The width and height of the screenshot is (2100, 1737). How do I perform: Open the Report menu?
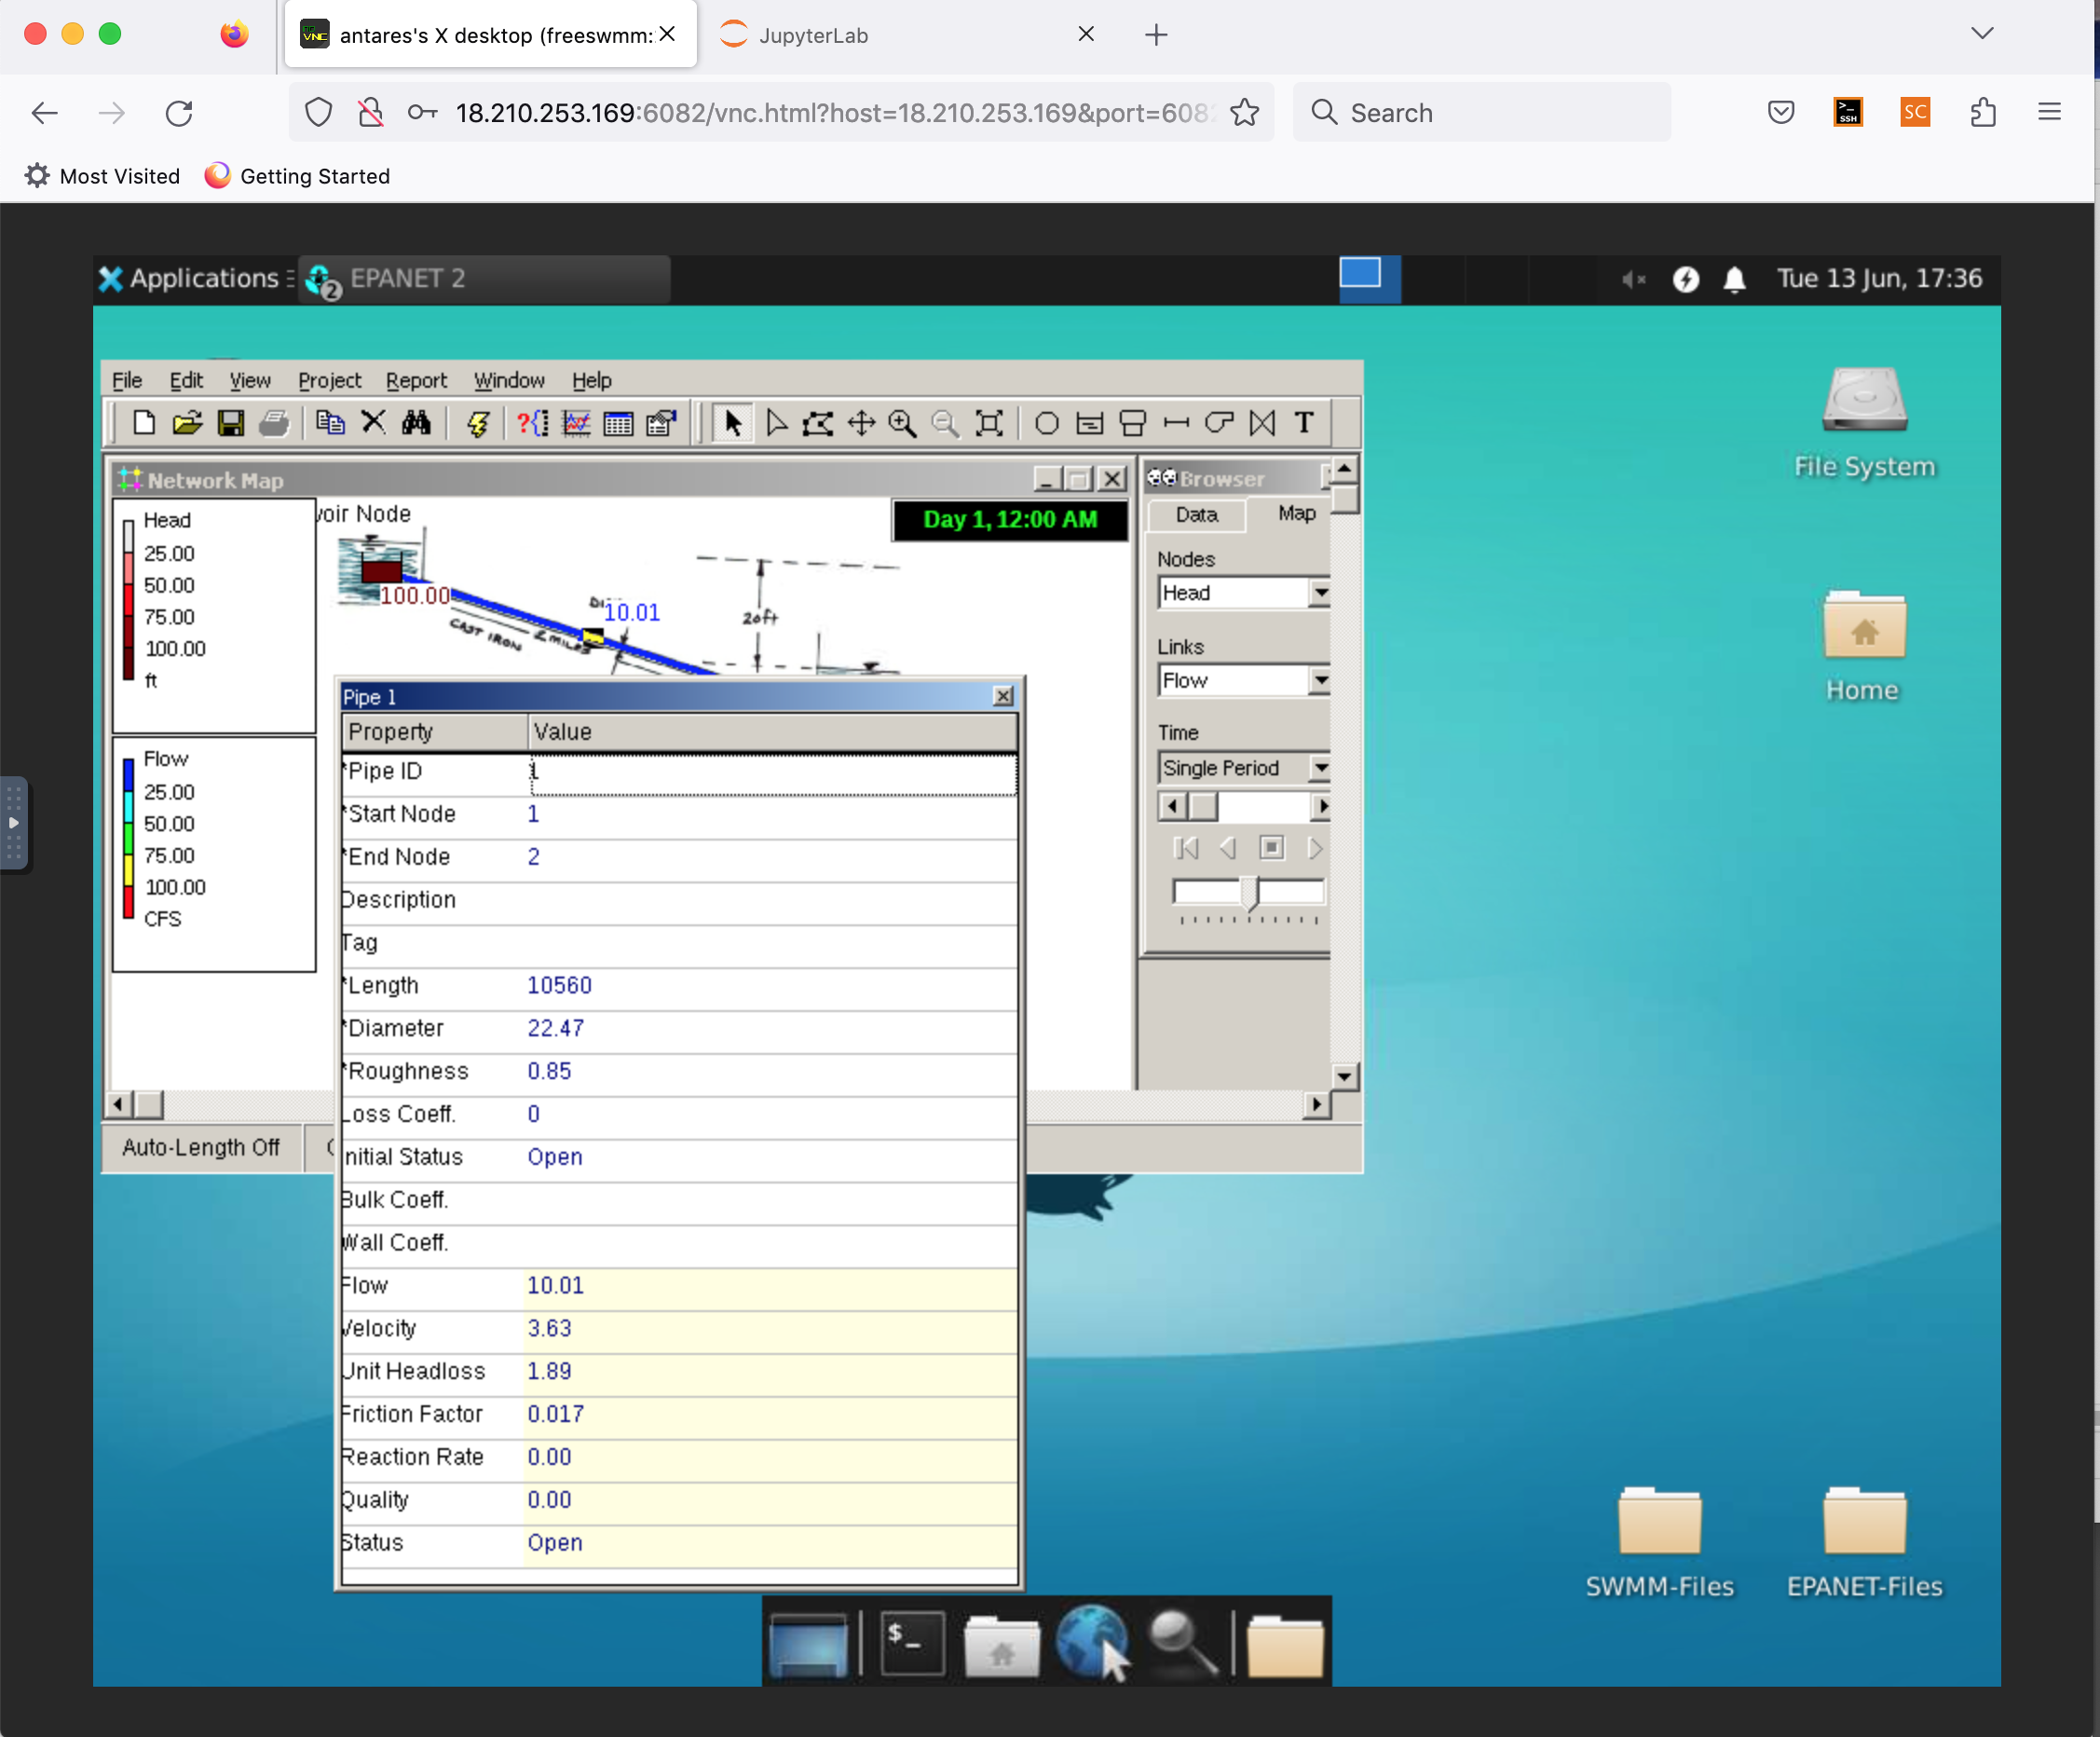[x=417, y=380]
